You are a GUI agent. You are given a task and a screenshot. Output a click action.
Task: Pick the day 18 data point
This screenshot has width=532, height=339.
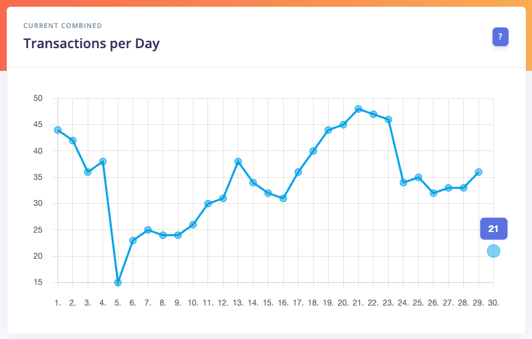click(313, 151)
